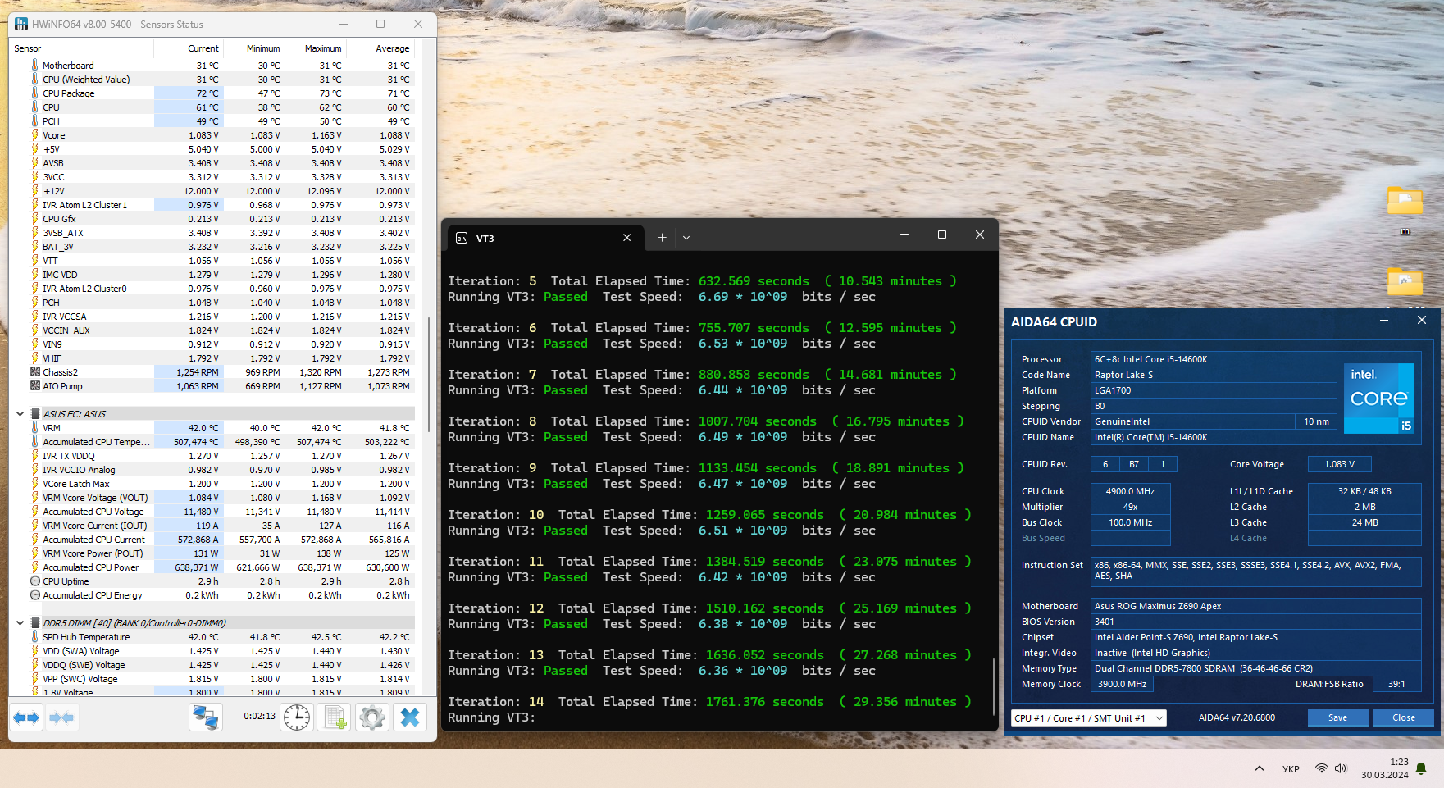This screenshot has height=788, width=1444.
Task: Collapse sensor columns using the inward arrows icon
Action: tap(61, 717)
